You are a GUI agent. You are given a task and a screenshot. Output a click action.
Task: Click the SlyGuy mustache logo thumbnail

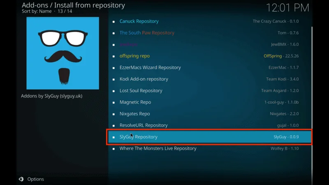63,53
